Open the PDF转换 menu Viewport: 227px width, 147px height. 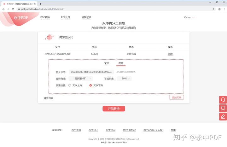tap(45, 17)
